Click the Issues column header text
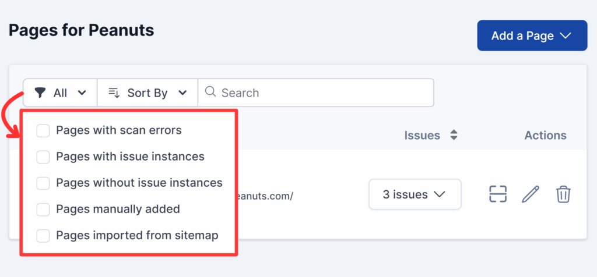 [422, 135]
